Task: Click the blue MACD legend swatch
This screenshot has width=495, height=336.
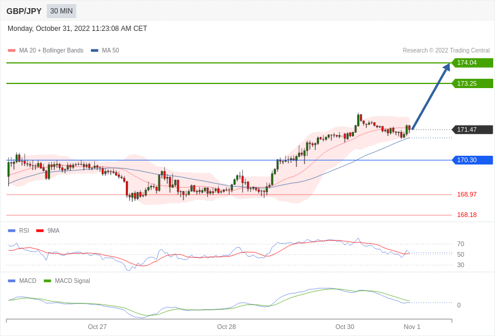Action: [12, 281]
